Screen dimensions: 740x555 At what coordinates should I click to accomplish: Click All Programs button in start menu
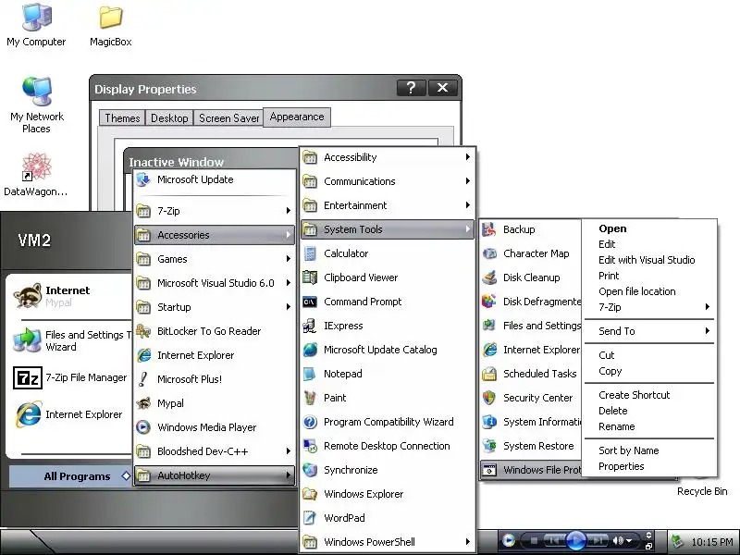click(x=71, y=476)
